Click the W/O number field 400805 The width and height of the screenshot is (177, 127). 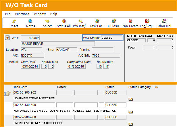(30, 38)
